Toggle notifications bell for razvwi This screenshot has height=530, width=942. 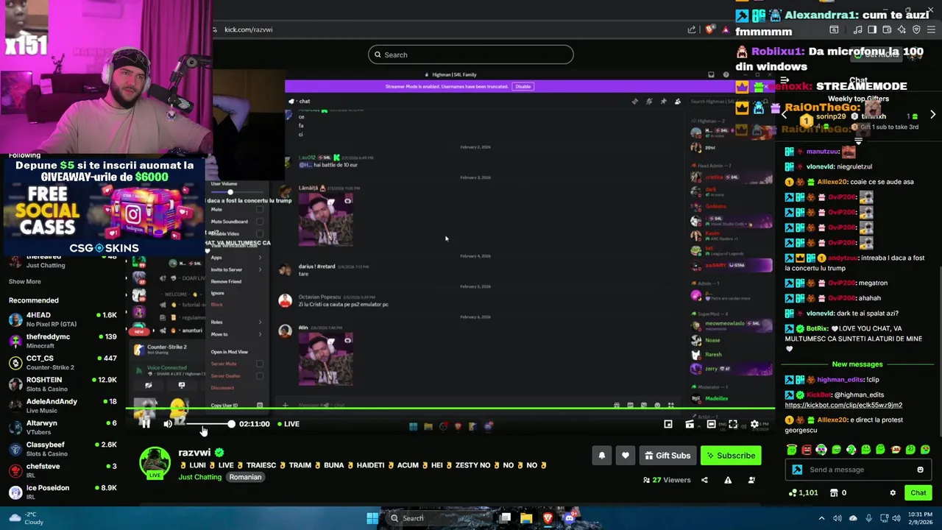pyautogui.click(x=602, y=456)
